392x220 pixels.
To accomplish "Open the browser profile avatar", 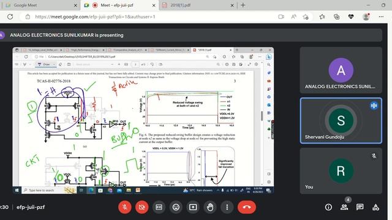I will pos(366,16).
